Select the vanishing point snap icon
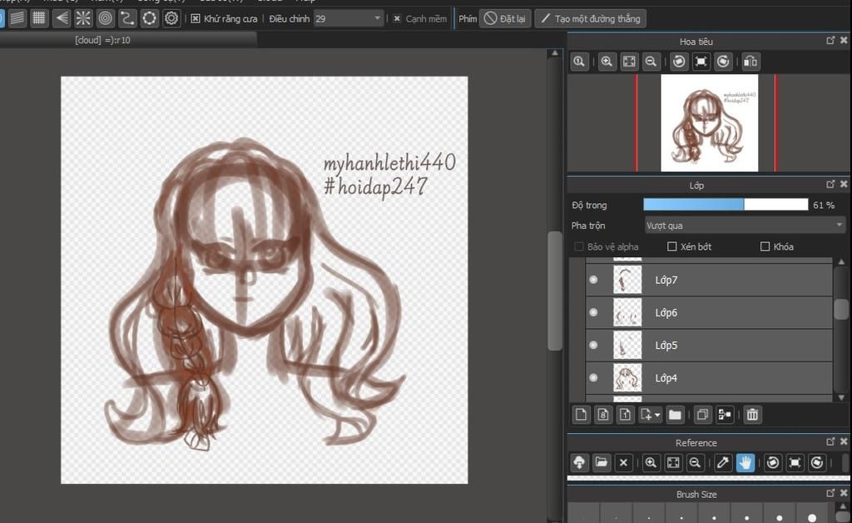Image resolution: width=852 pixels, height=523 pixels. point(62,18)
